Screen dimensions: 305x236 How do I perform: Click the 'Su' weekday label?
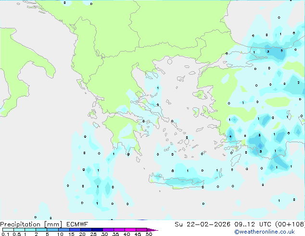click(178, 224)
